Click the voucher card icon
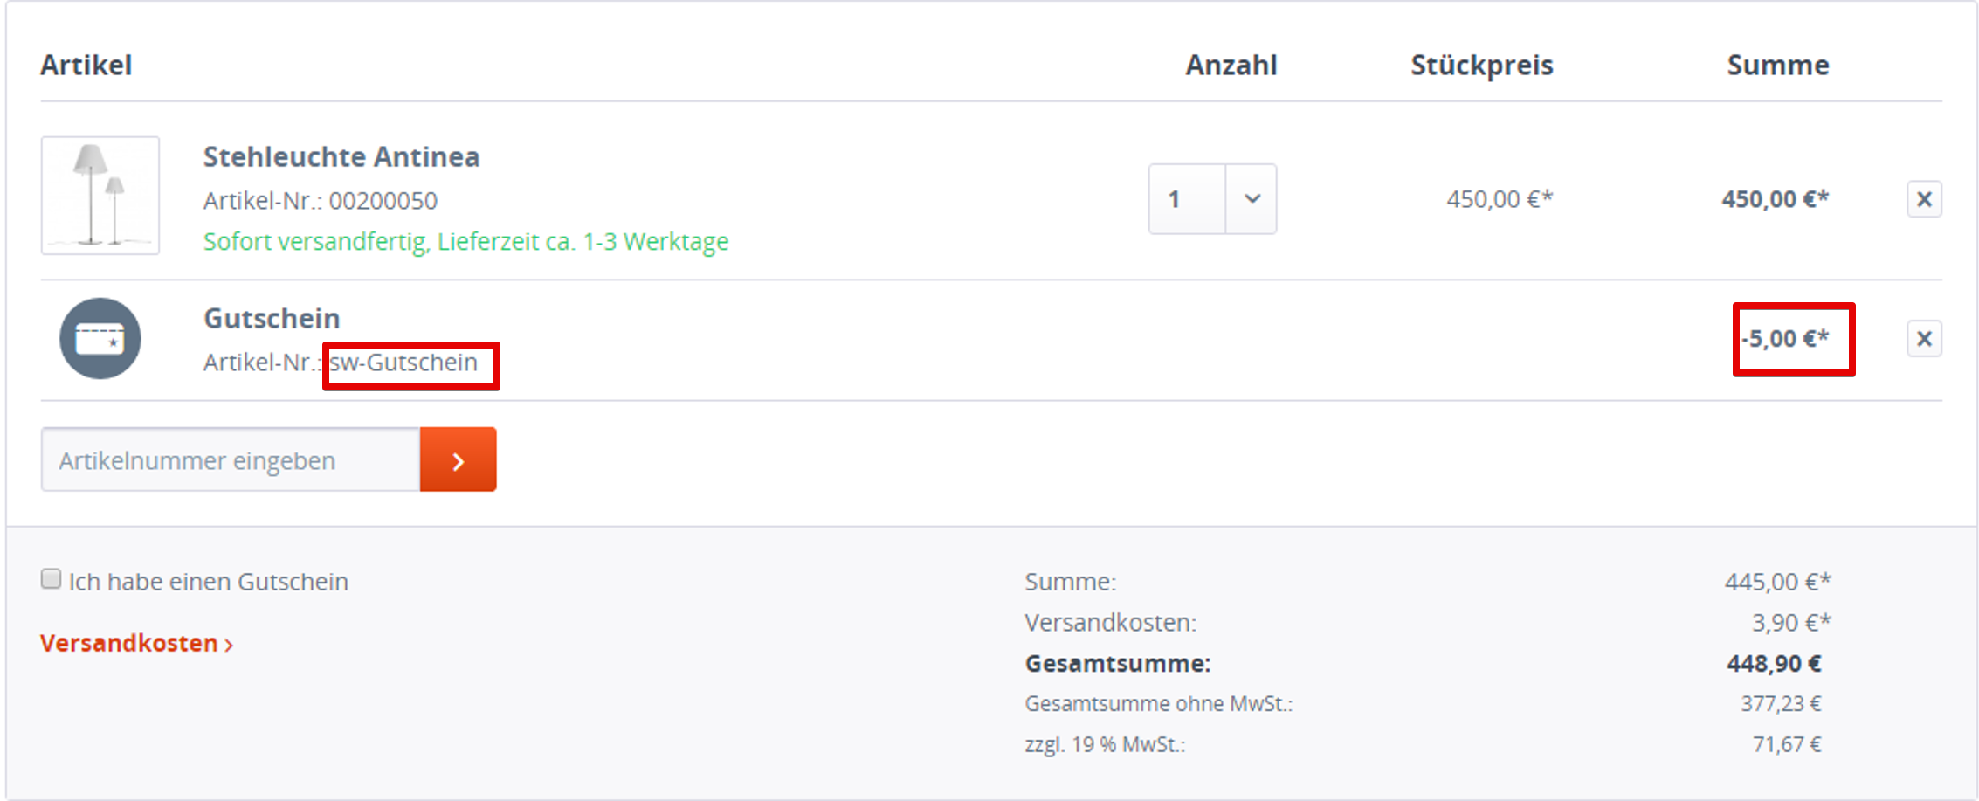 coord(100,339)
